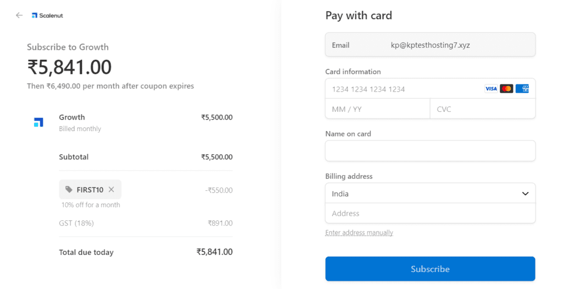
Task: Click the coupon tag icon beside FIRST10
Action: click(69, 190)
